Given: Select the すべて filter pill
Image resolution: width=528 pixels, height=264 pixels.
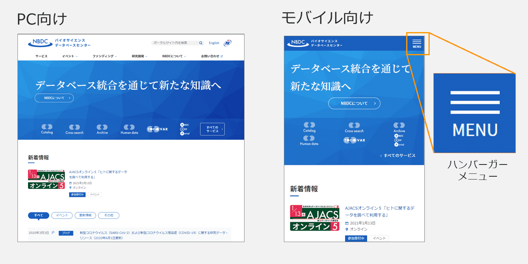Looking at the screenshot, I should point(39,215).
